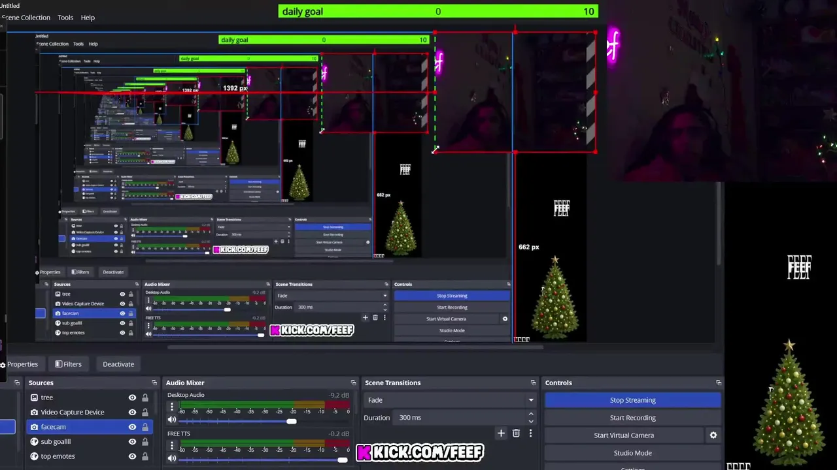Pop out the Scene Transitions dock

pyautogui.click(x=534, y=383)
